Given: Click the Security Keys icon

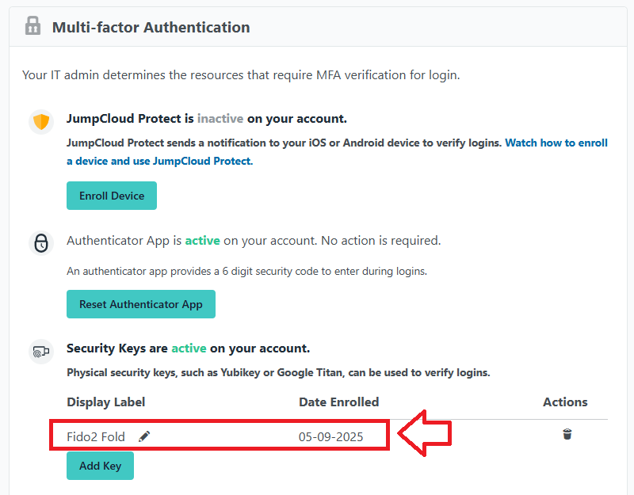Looking at the screenshot, I should [40, 351].
